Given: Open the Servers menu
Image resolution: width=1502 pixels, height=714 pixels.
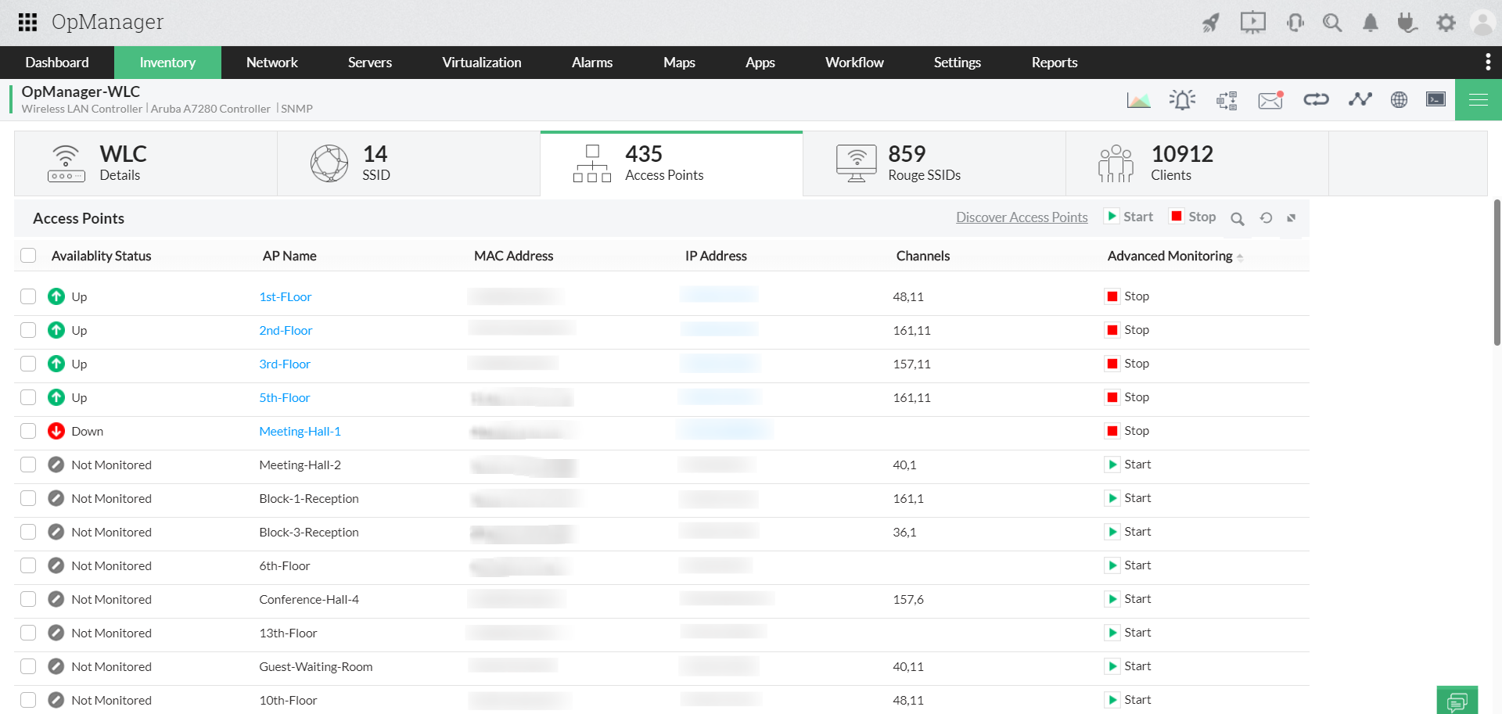Looking at the screenshot, I should tap(370, 63).
